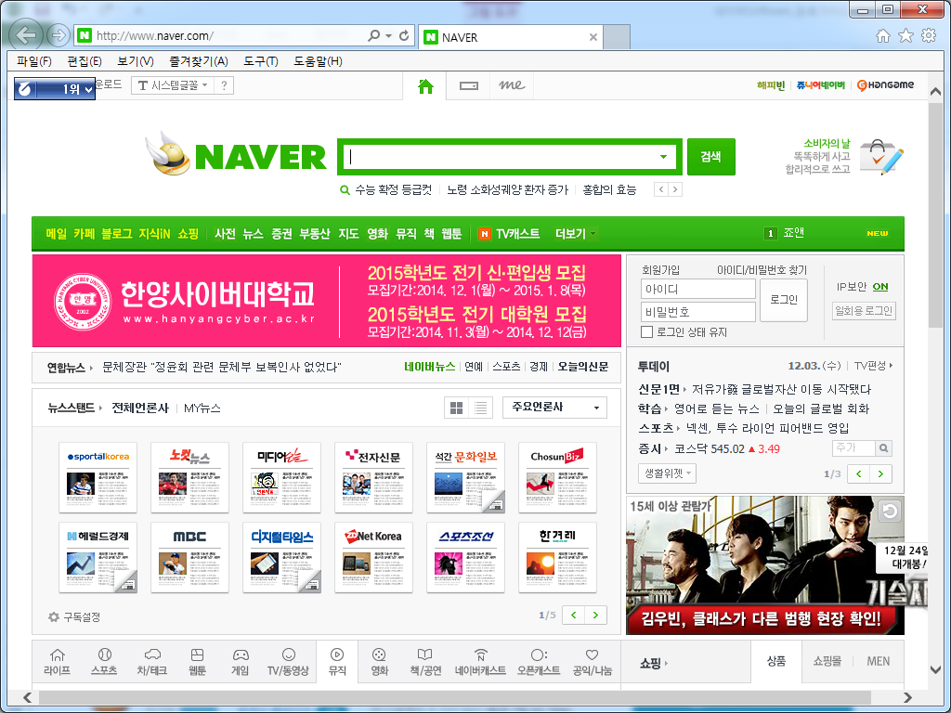Expand the address bar dropdown arrow

click(389, 36)
